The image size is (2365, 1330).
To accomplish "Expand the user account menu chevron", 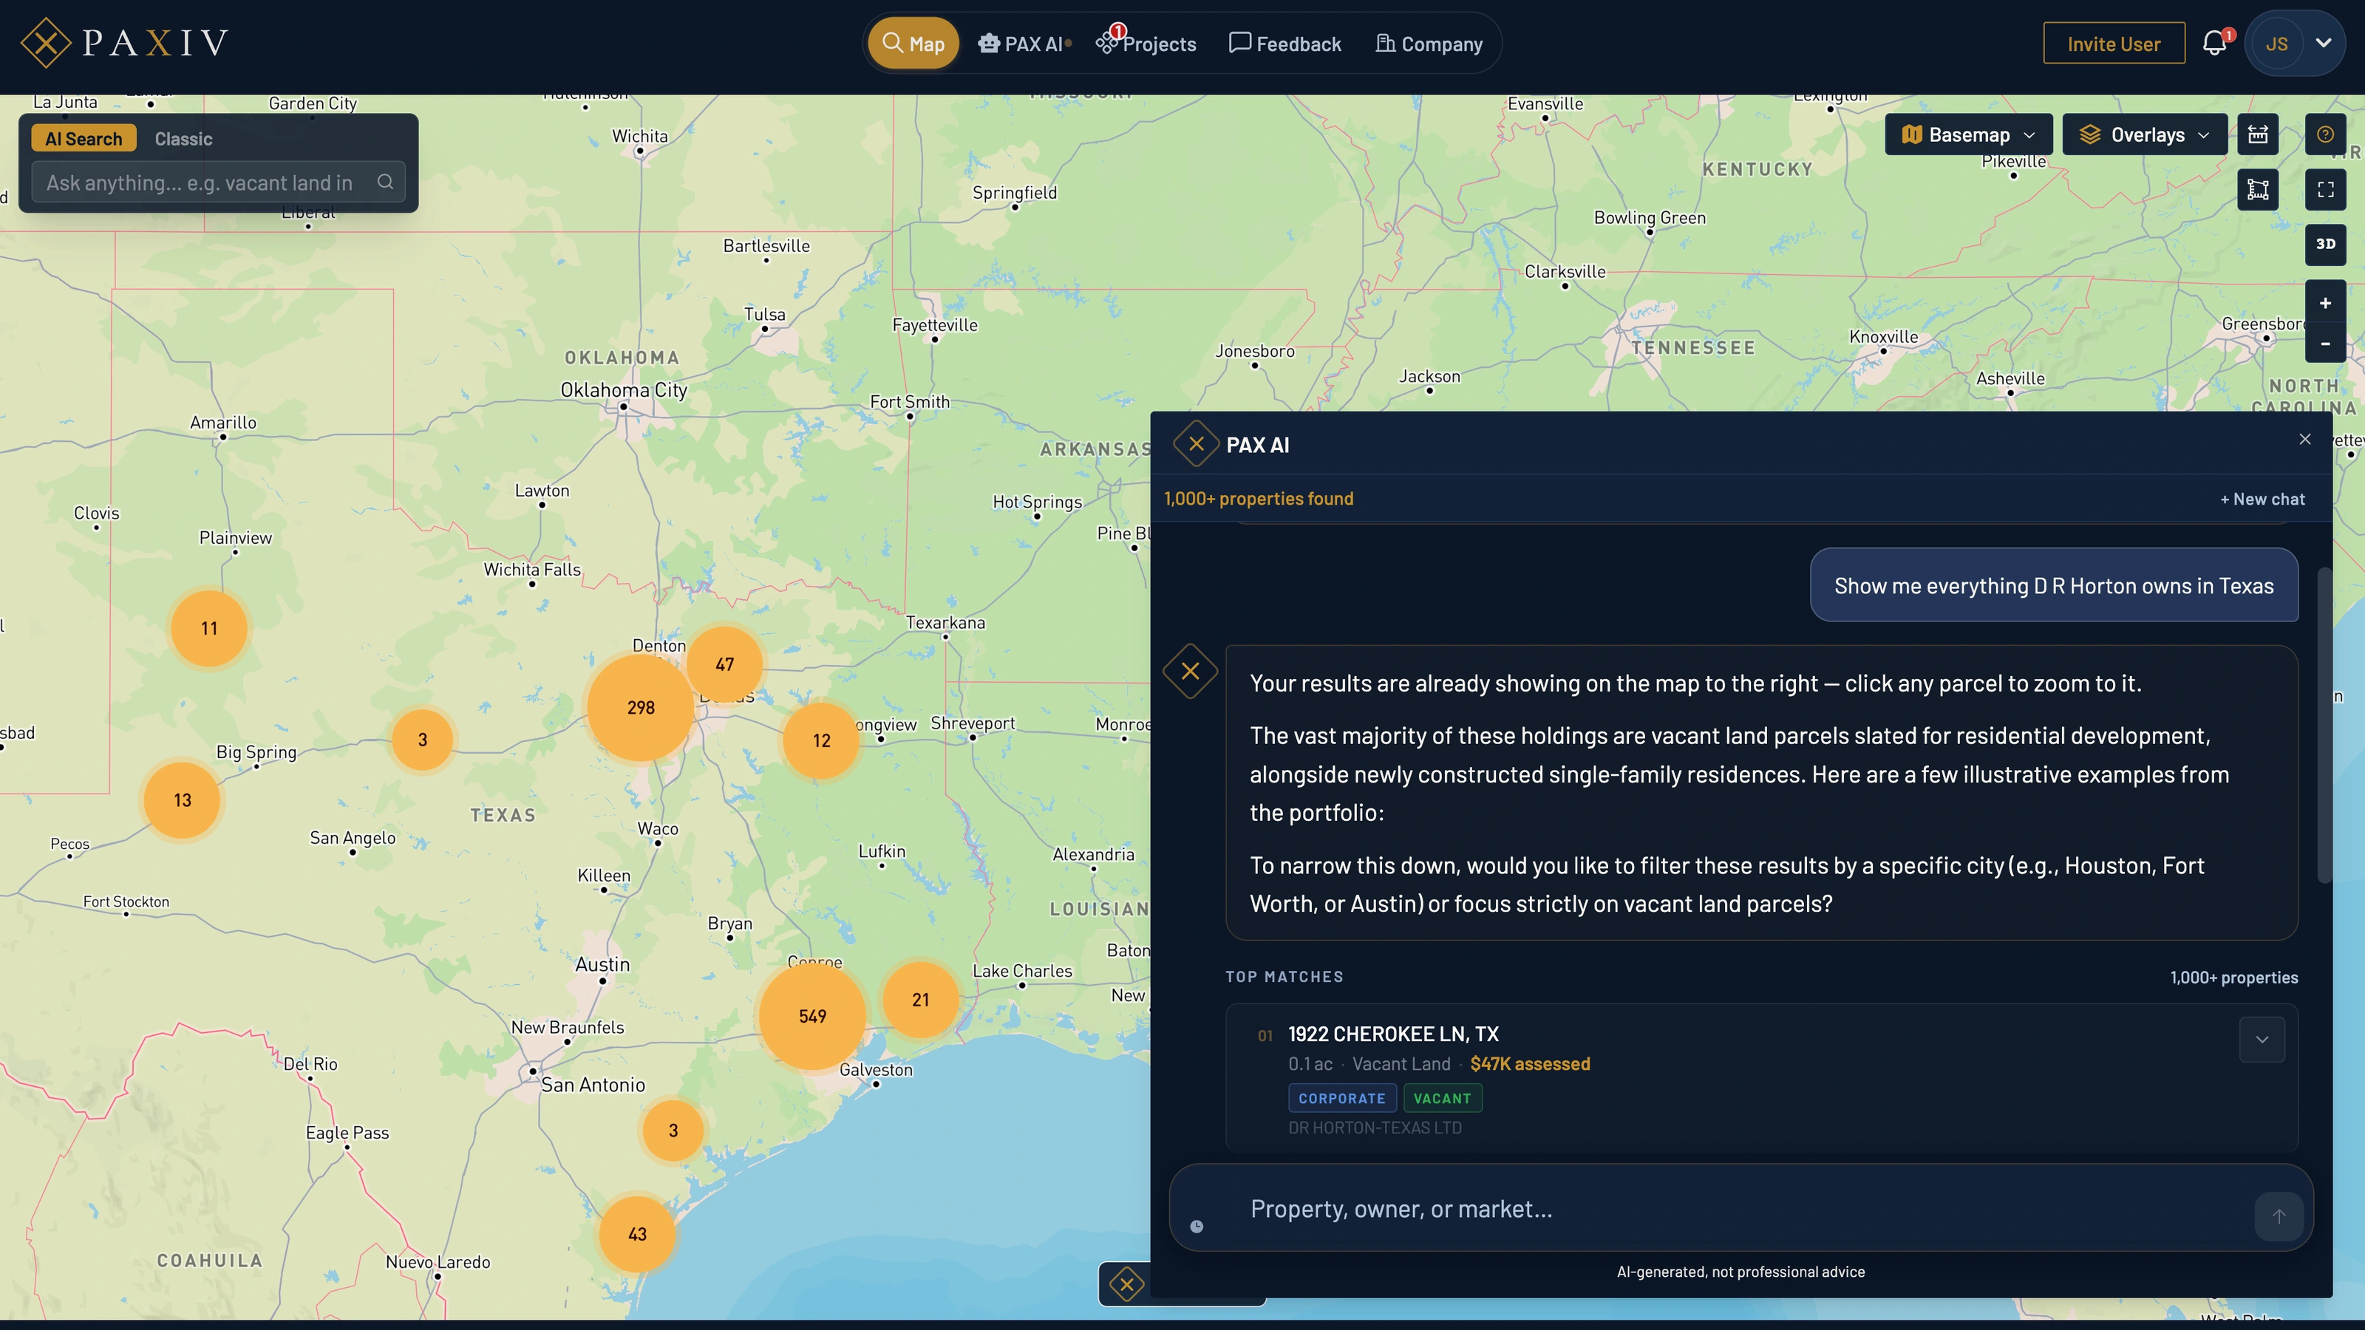I will point(2324,43).
